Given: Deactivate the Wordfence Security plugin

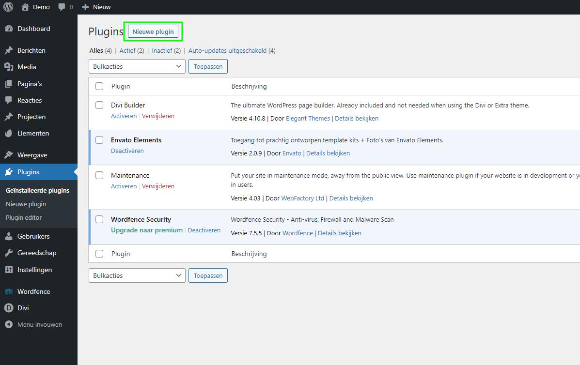Looking at the screenshot, I should [x=204, y=230].
